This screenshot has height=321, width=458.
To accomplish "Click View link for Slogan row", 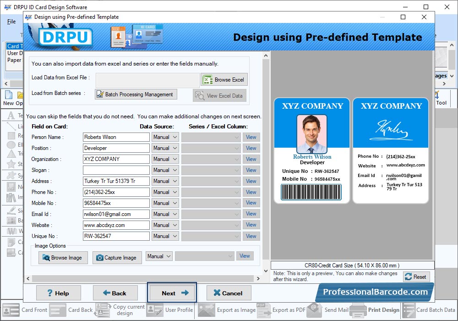I will (251, 170).
